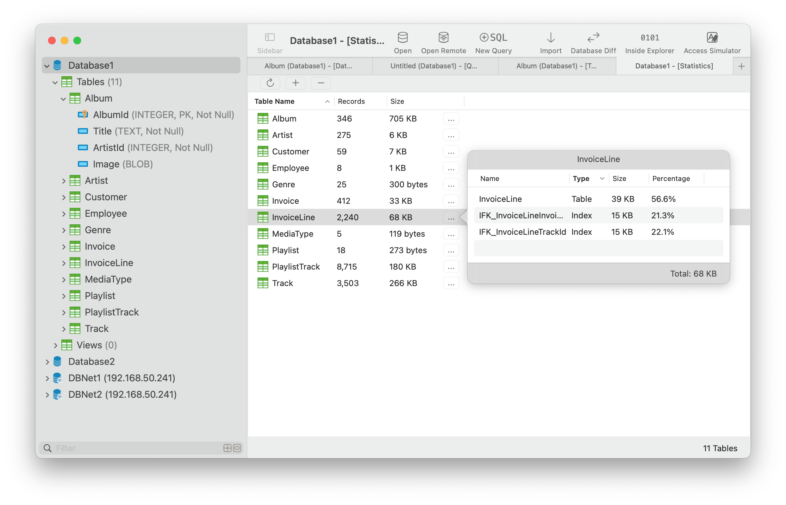Collapse the Database1 tree node
786x505 pixels.
(47, 66)
